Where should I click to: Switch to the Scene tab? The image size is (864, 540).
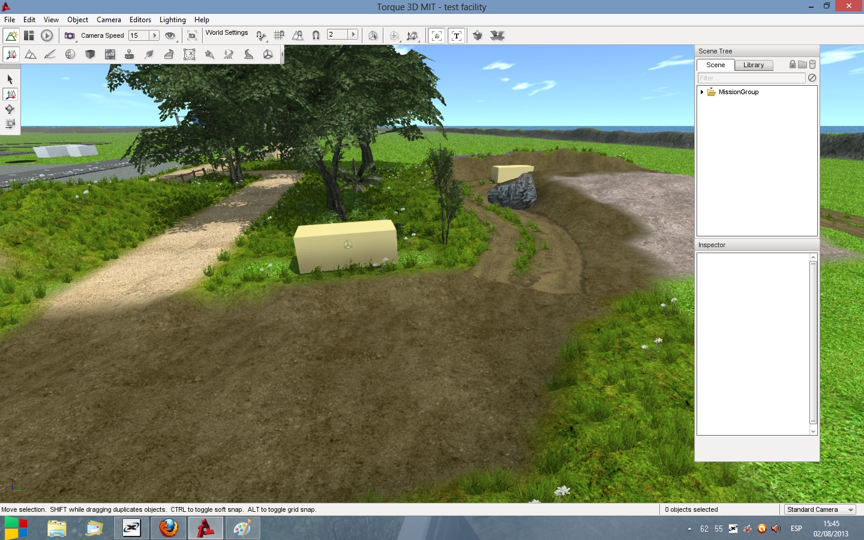[715, 65]
